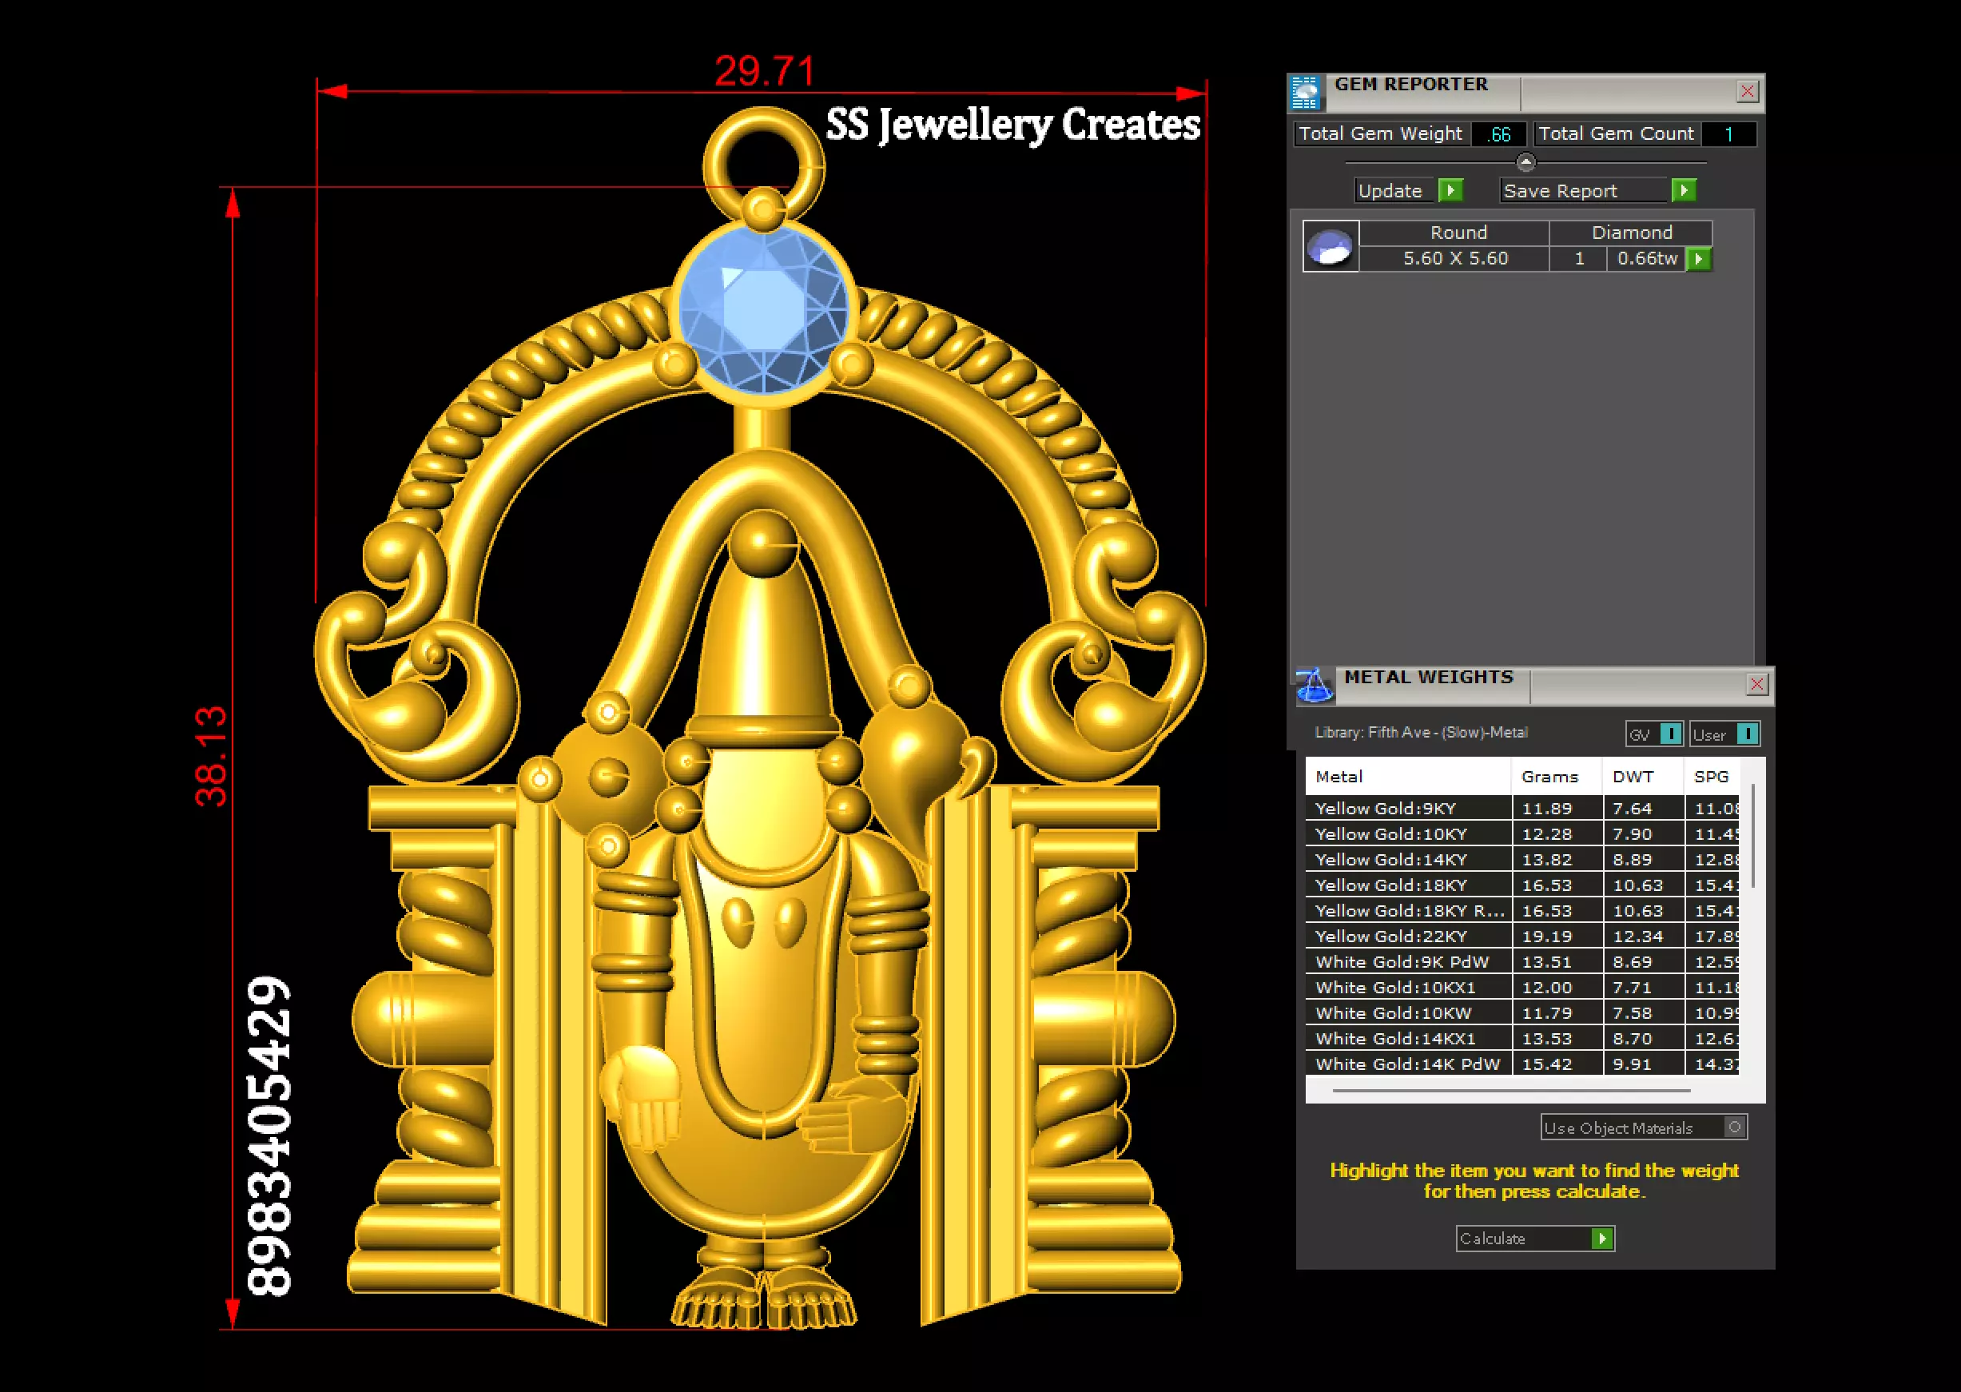
Task: Click the Metal column header
Action: 1408,777
